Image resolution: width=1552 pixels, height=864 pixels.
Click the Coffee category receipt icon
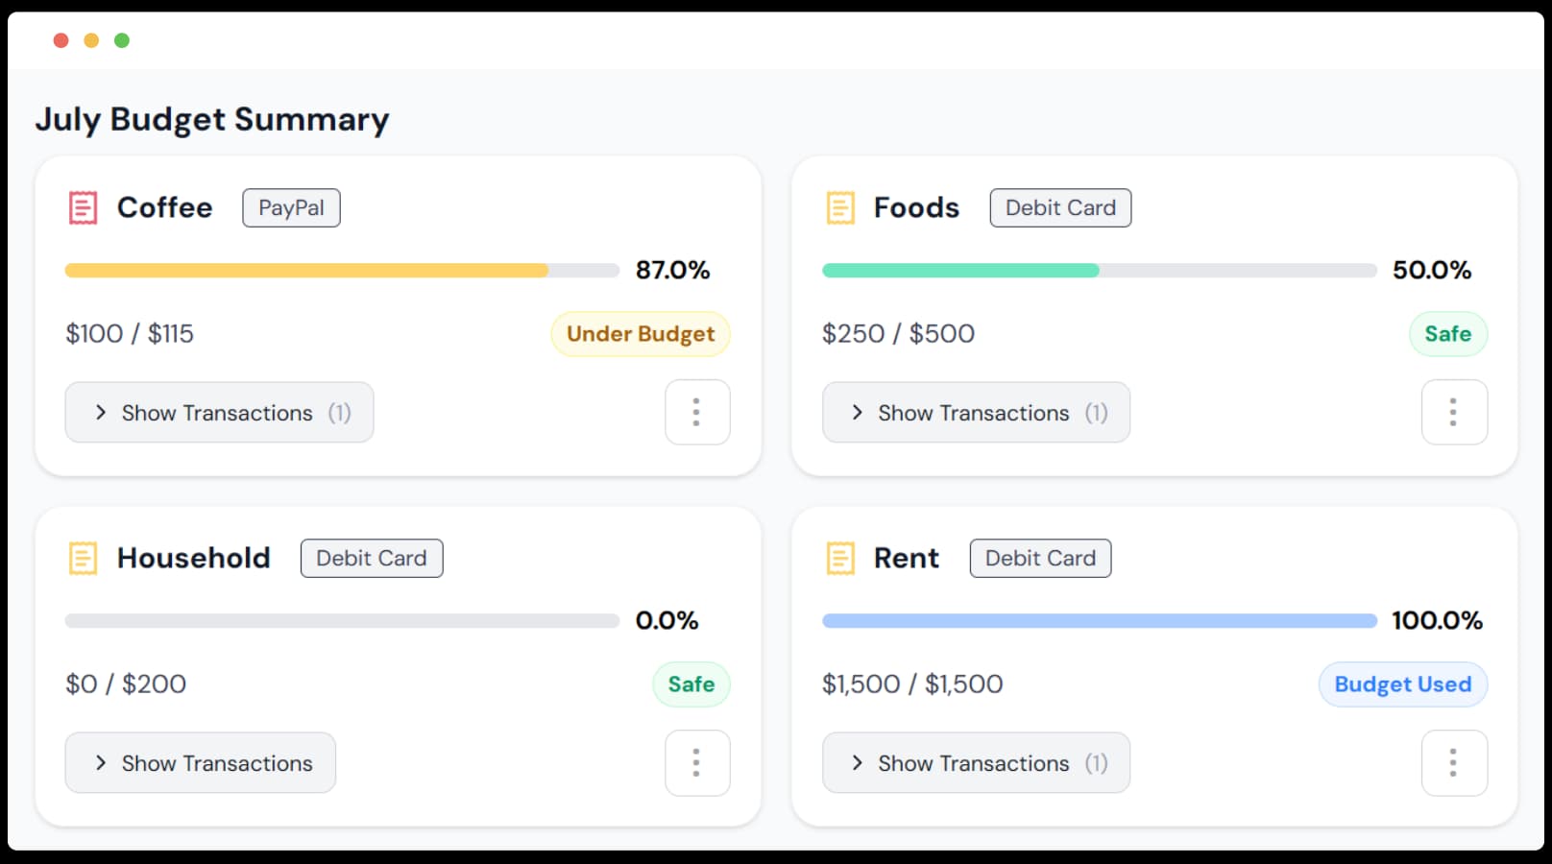pos(83,207)
